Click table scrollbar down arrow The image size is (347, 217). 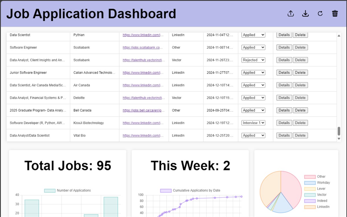(339, 139)
